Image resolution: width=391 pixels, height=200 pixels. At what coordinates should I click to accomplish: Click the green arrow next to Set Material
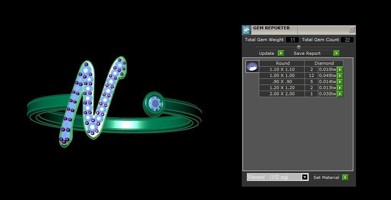tap(345, 177)
